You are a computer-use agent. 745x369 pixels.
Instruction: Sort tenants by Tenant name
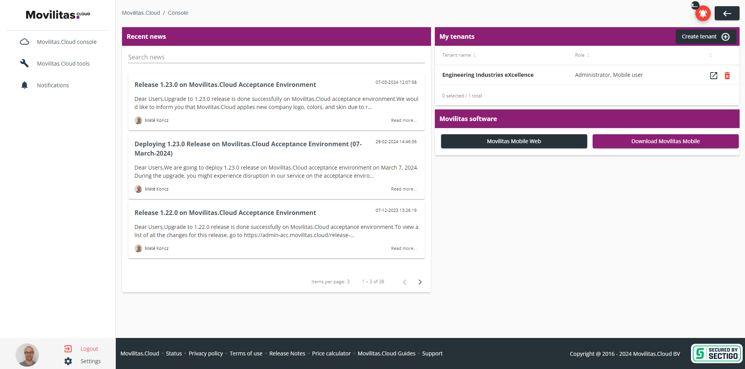459,55
